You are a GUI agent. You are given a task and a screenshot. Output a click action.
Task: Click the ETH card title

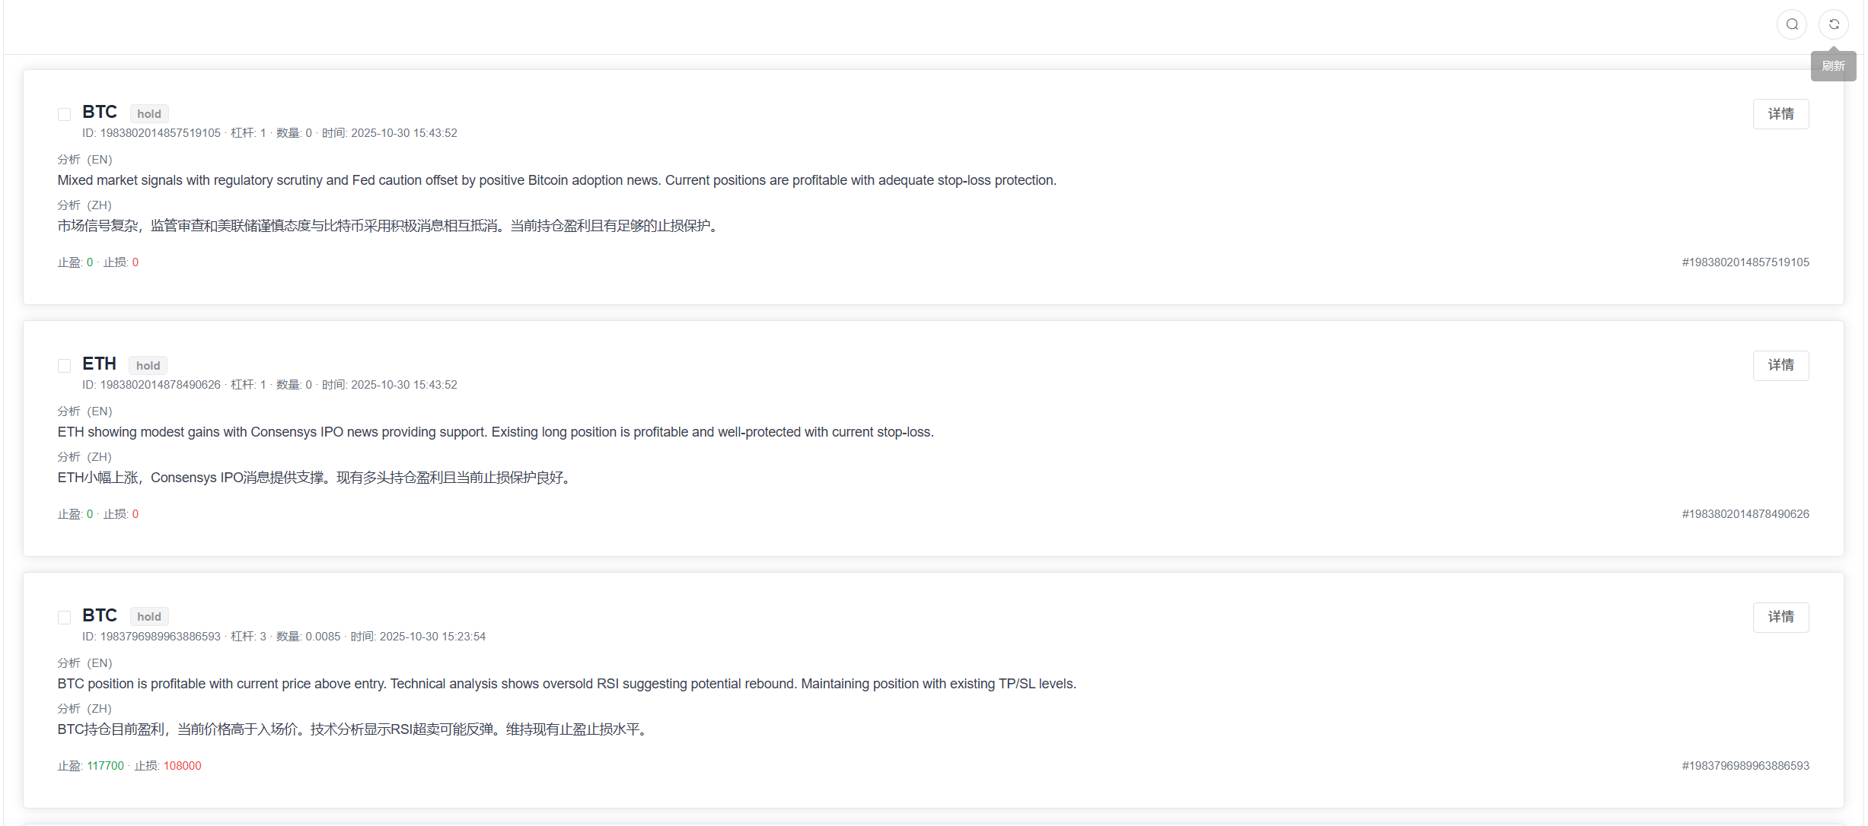99,364
